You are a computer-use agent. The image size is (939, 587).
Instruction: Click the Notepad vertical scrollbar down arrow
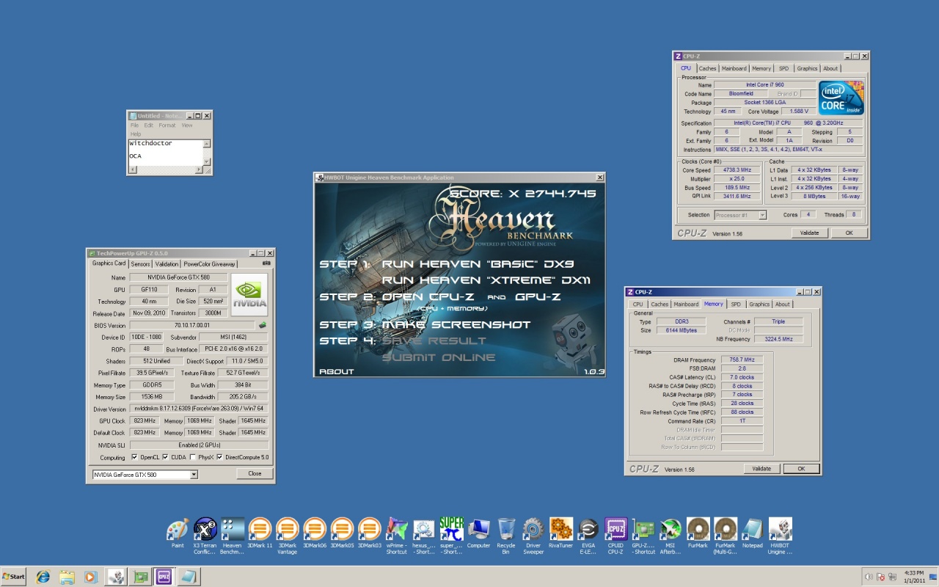coord(207,161)
